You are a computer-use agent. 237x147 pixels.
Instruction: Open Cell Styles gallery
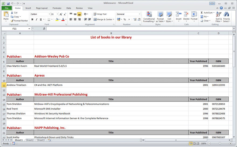tap(169, 17)
